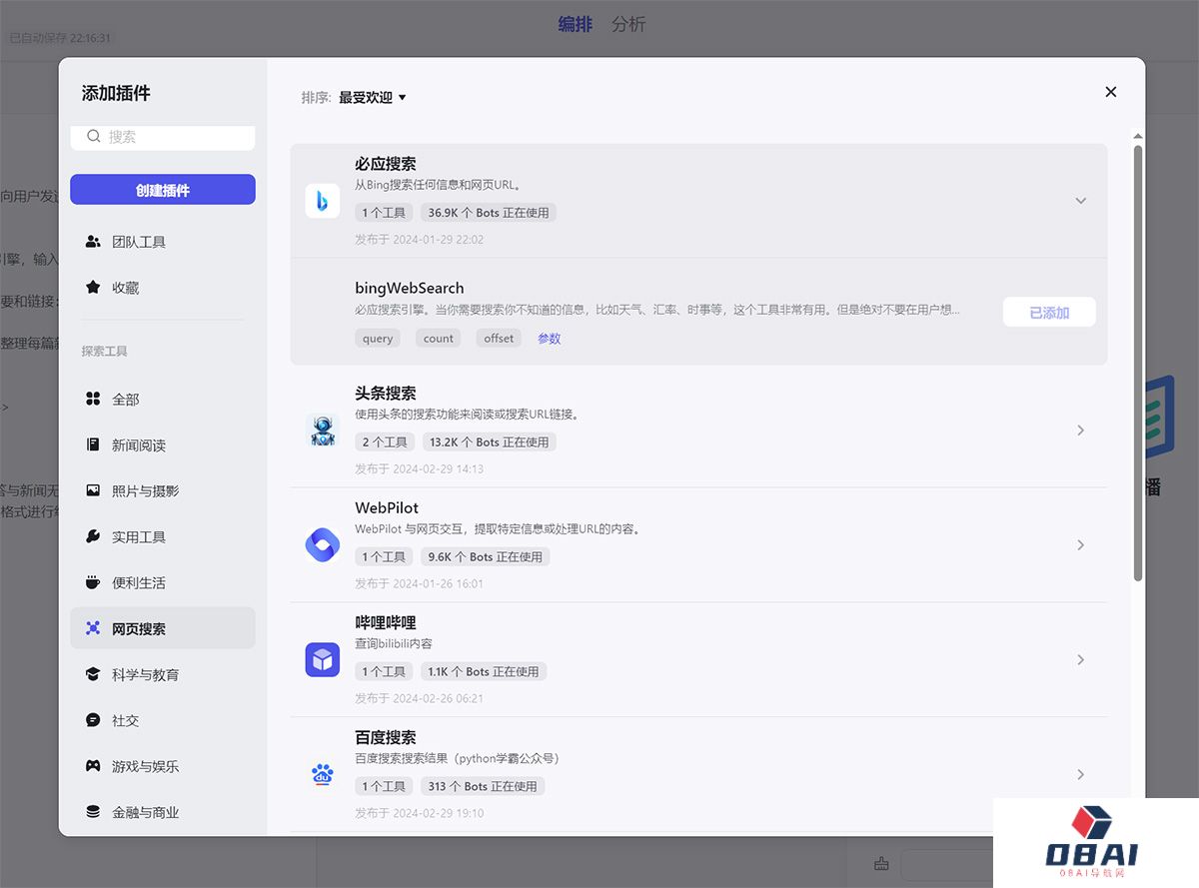The width and height of the screenshot is (1199, 888).
Task: Open the 最受欢迎 sort dropdown
Action: 372,98
